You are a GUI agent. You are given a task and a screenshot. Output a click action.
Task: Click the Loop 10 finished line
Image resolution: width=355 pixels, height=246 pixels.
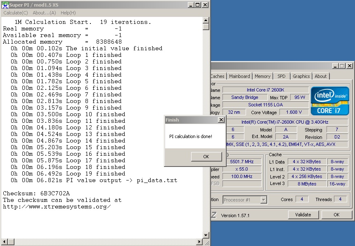(x=68, y=114)
